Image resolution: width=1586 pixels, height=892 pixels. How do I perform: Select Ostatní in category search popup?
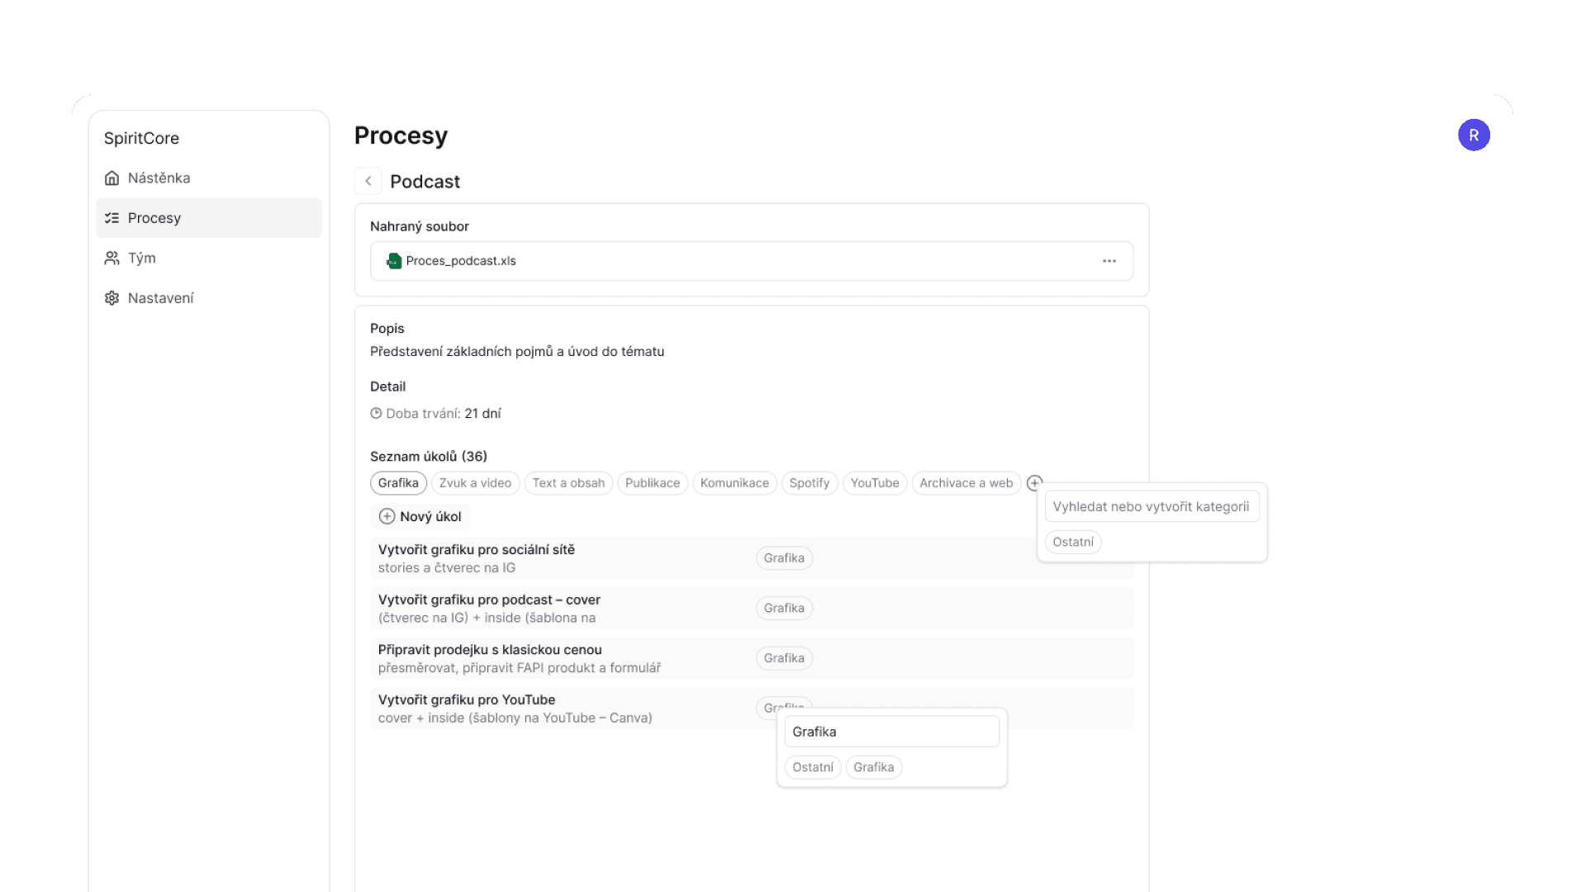(x=1072, y=543)
